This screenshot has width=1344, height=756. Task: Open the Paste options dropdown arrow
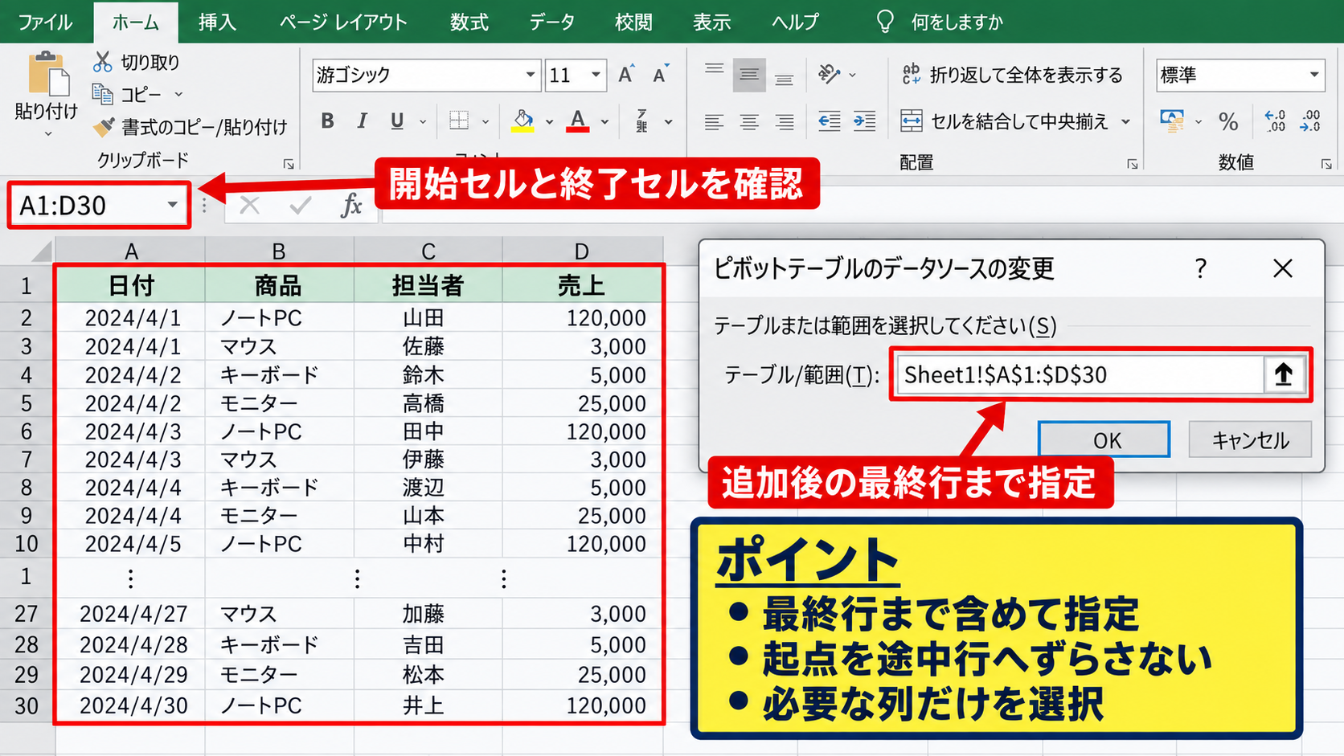pos(47,133)
